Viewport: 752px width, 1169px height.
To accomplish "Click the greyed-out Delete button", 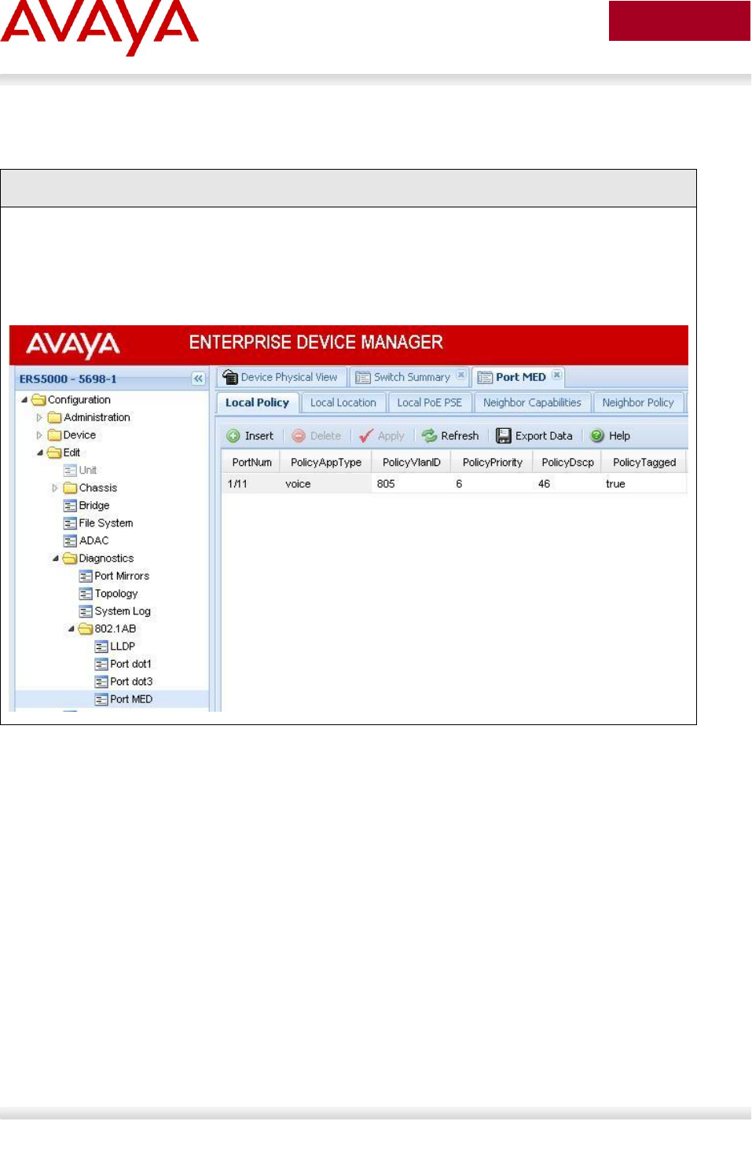I will [x=317, y=436].
